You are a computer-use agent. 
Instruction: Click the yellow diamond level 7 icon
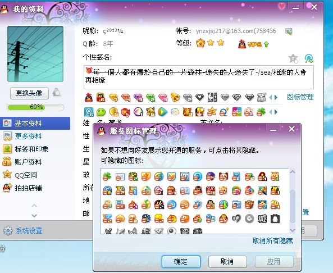pyautogui.click(x=113, y=98)
